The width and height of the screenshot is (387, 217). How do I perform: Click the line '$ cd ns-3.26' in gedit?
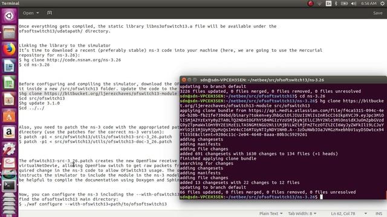(x=34, y=64)
